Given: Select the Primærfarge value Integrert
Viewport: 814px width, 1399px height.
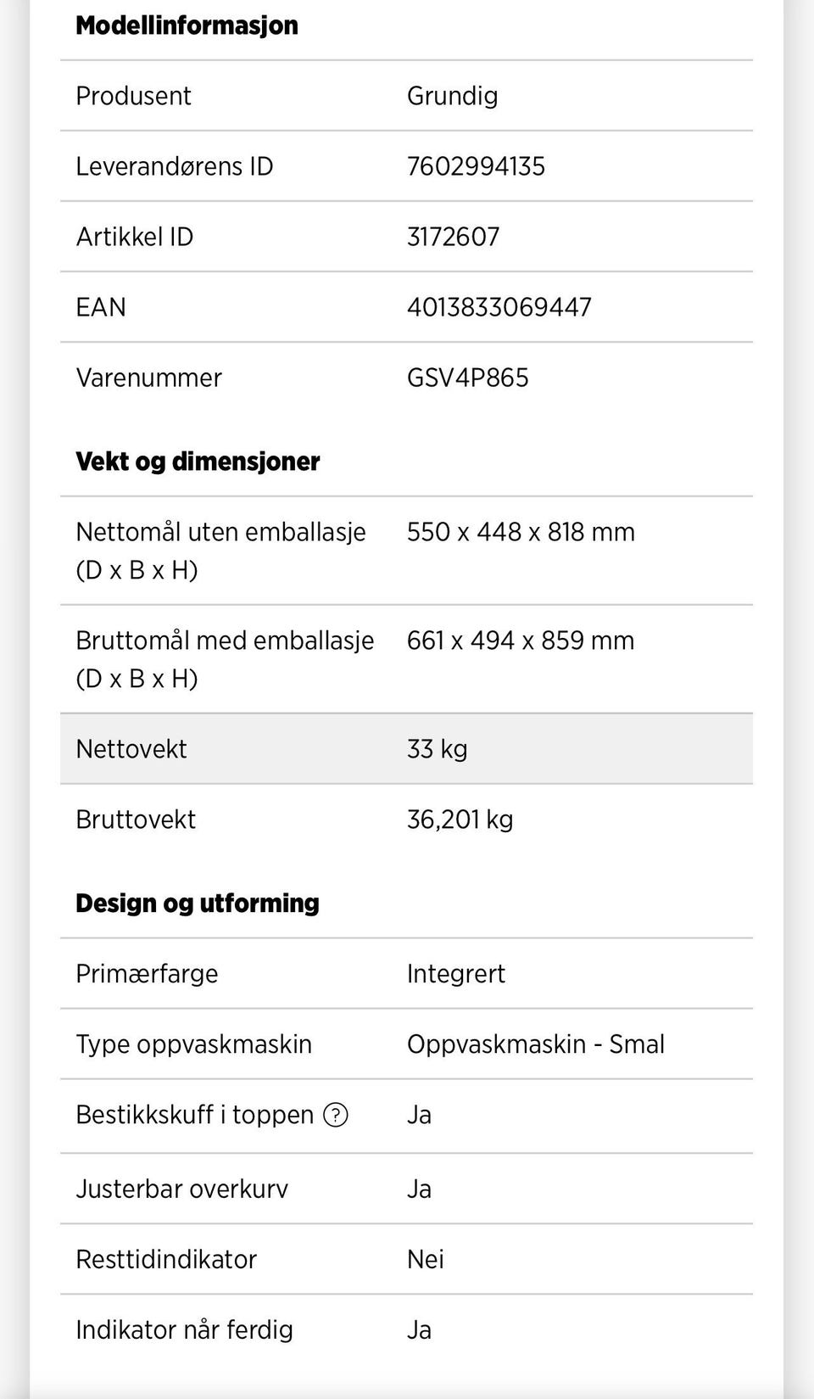Looking at the screenshot, I should (x=455, y=974).
